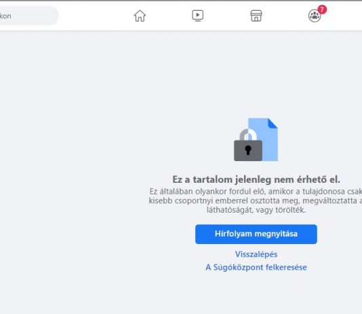Click the keyhole on the padlock
Viewport: 362px width, 314px height.
(248, 150)
